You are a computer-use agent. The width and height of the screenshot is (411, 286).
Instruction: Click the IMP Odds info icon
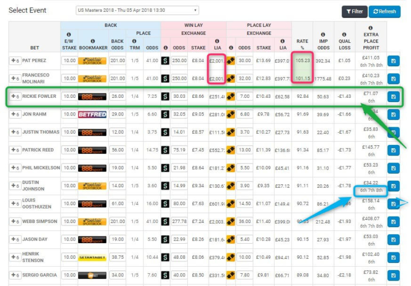pos(323,35)
